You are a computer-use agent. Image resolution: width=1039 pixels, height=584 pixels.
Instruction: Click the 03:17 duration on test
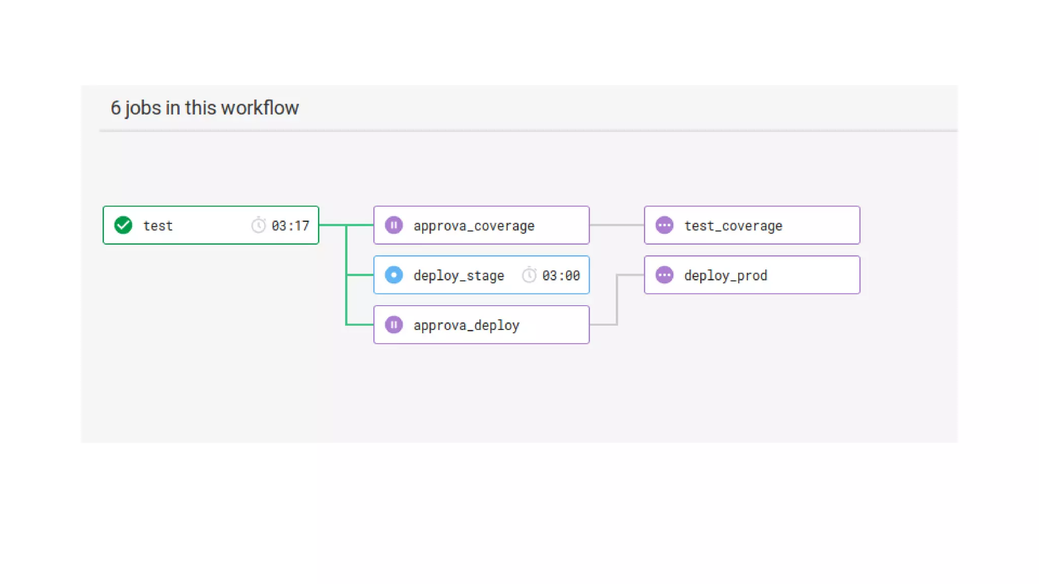pyautogui.click(x=290, y=226)
